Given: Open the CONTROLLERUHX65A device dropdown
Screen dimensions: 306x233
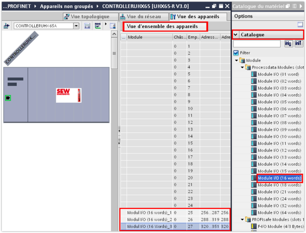Looking at the screenshot, I should 76,26.
